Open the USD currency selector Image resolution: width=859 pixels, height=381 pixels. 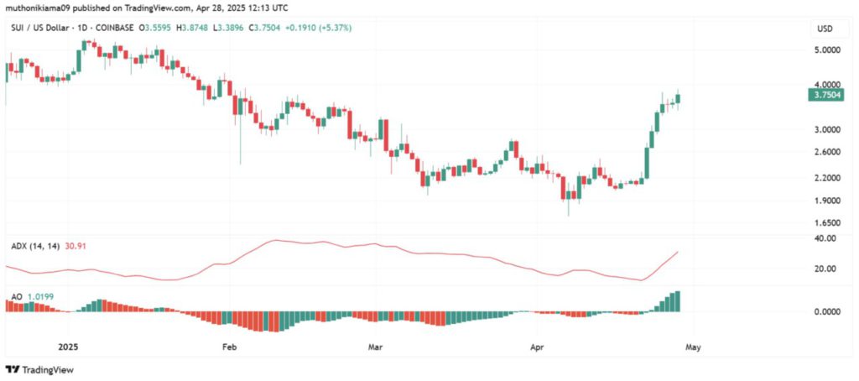(x=825, y=29)
